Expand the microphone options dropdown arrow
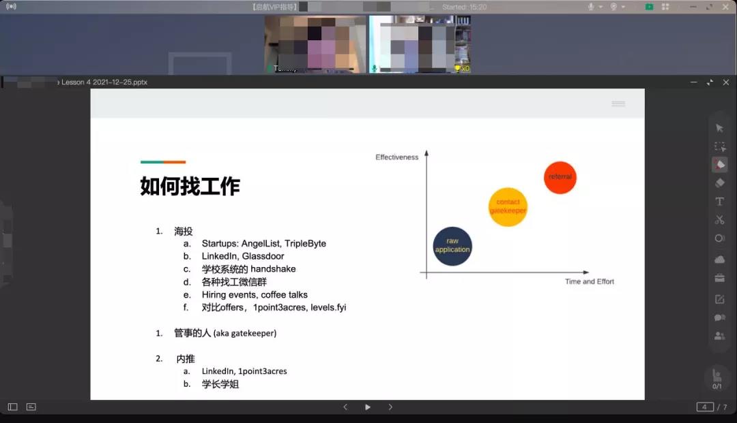The height and width of the screenshot is (423, 737). pos(601,7)
